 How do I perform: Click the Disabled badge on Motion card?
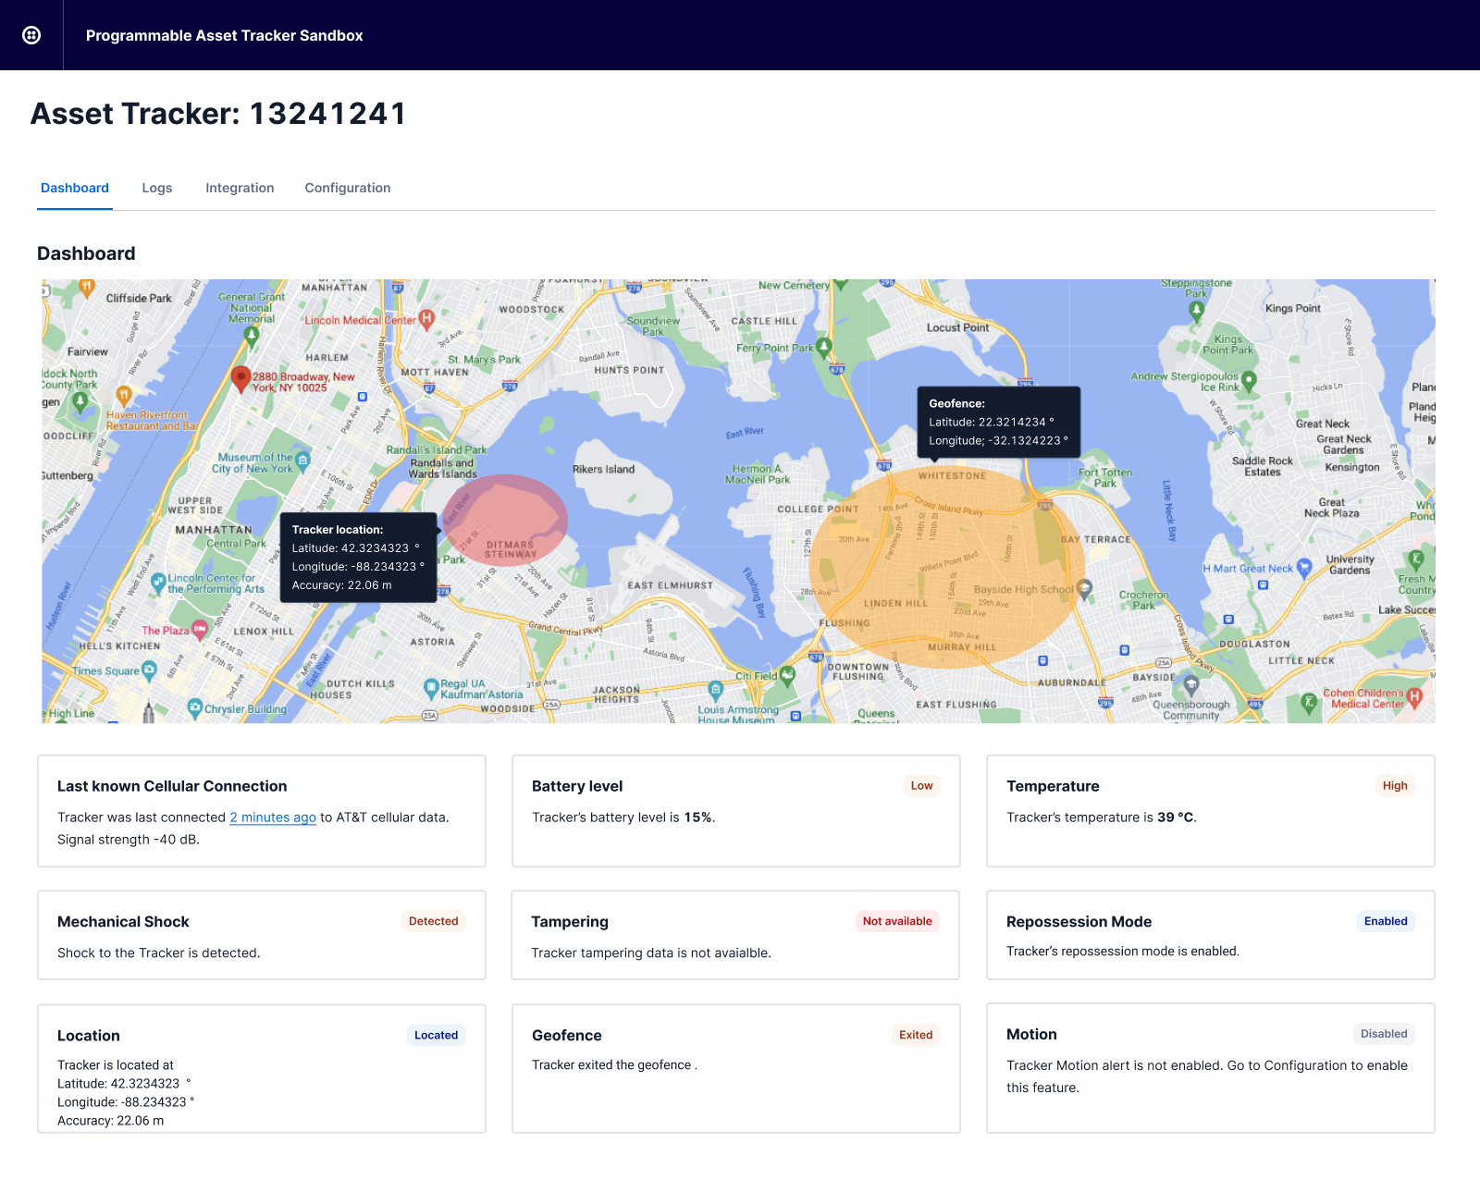tap(1383, 1034)
